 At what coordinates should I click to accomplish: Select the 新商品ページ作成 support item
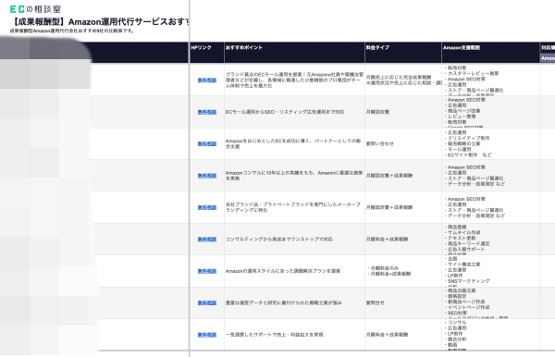(x=464, y=302)
